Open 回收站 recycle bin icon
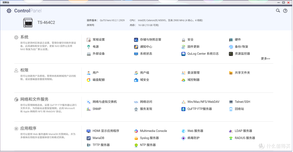This screenshot has height=152, width=293. coord(231,109)
